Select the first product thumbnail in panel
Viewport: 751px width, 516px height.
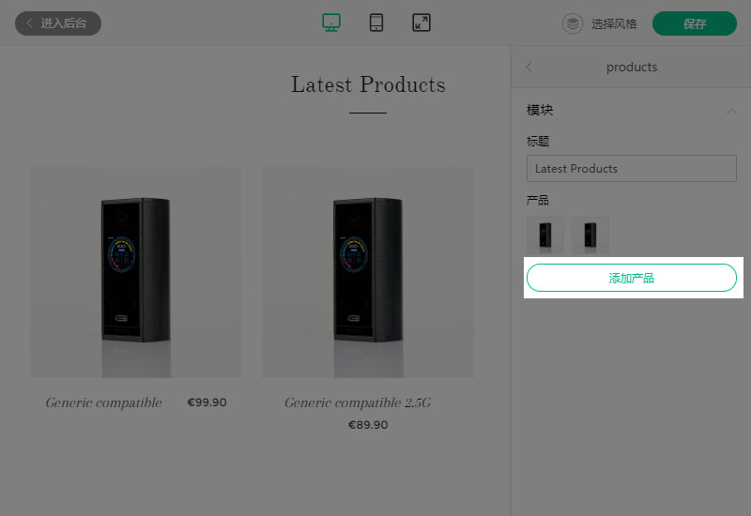pyautogui.click(x=545, y=235)
